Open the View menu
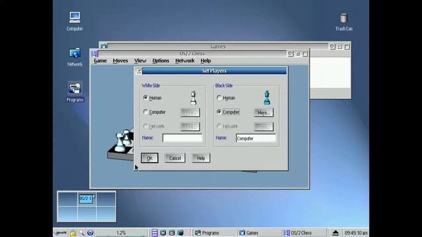 [x=140, y=61]
